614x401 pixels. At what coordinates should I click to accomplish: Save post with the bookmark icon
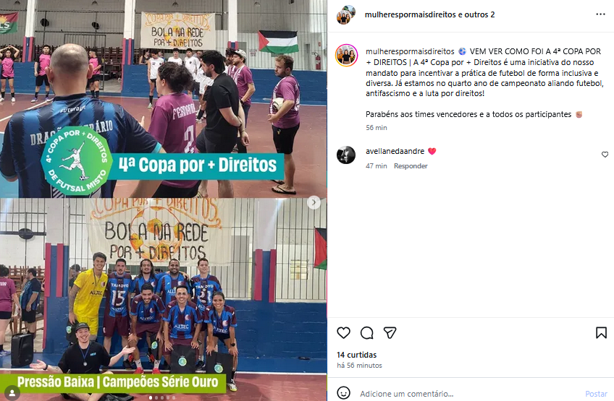pyautogui.click(x=601, y=332)
